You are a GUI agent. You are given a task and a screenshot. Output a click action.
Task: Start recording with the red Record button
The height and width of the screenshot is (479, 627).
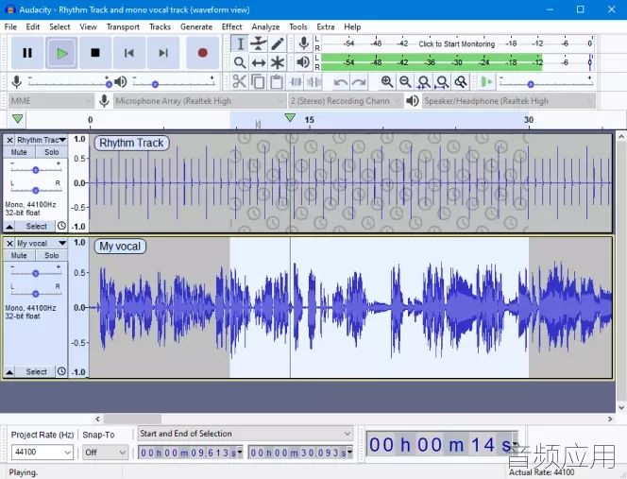point(203,53)
